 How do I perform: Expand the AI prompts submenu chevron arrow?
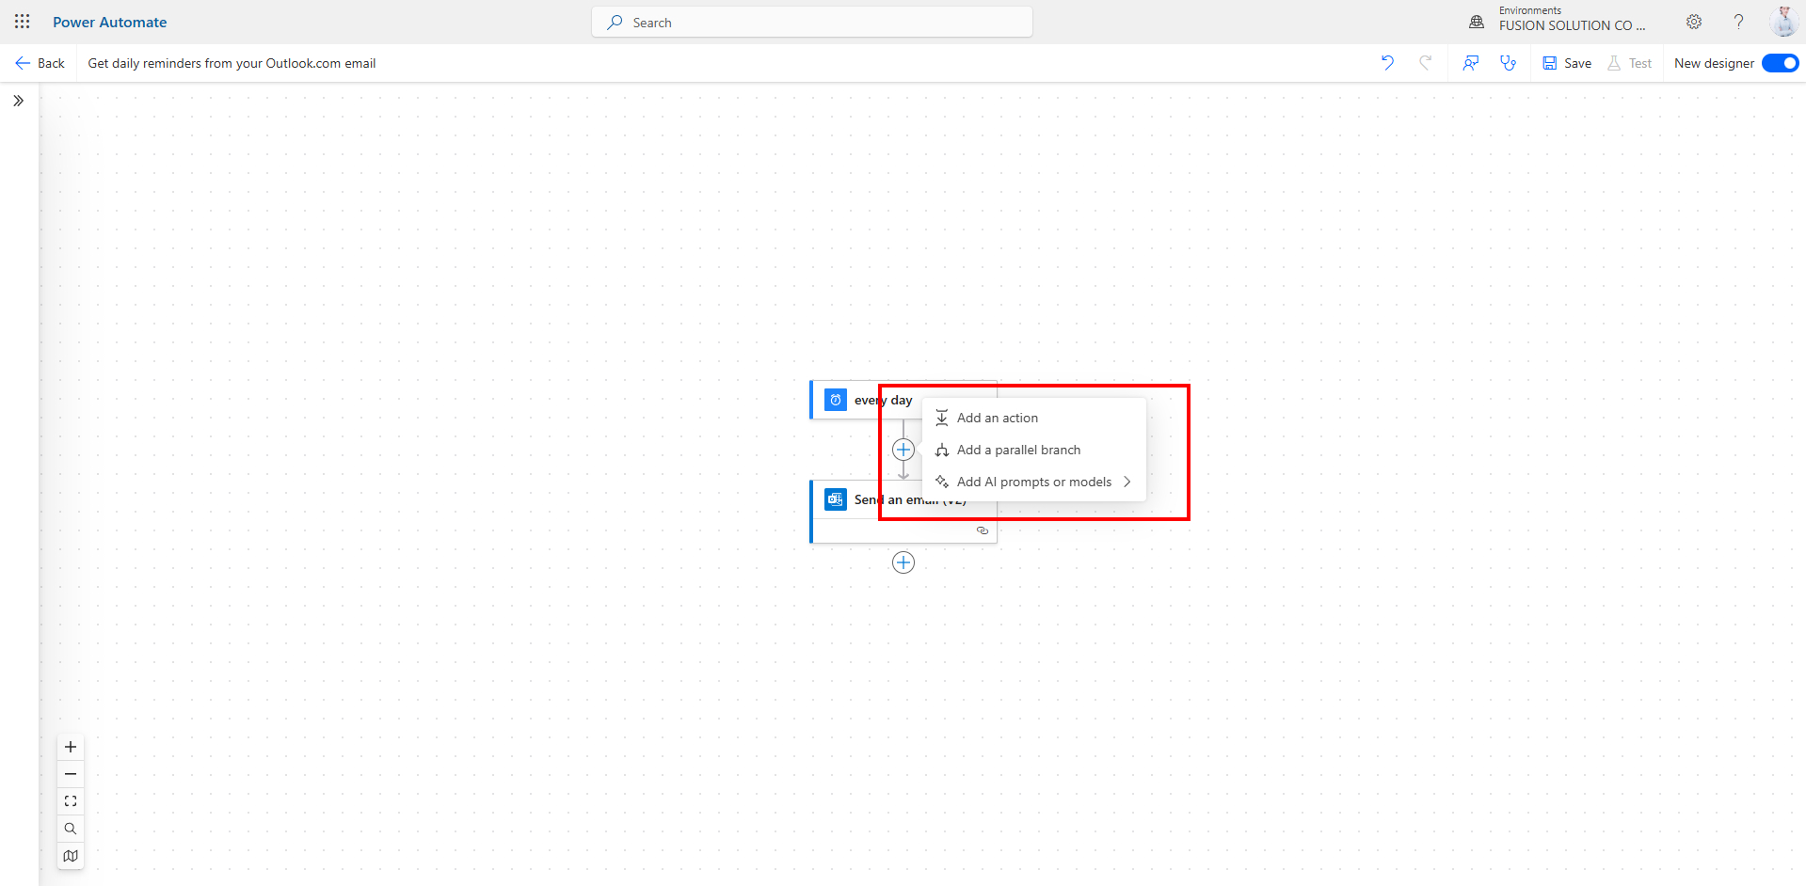tap(1127, 482)
